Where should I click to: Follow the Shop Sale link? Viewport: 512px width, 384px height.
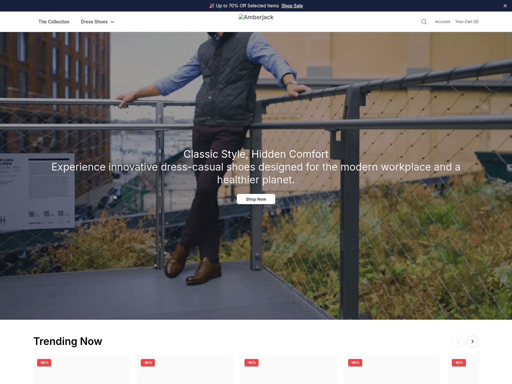click(292, 6)
